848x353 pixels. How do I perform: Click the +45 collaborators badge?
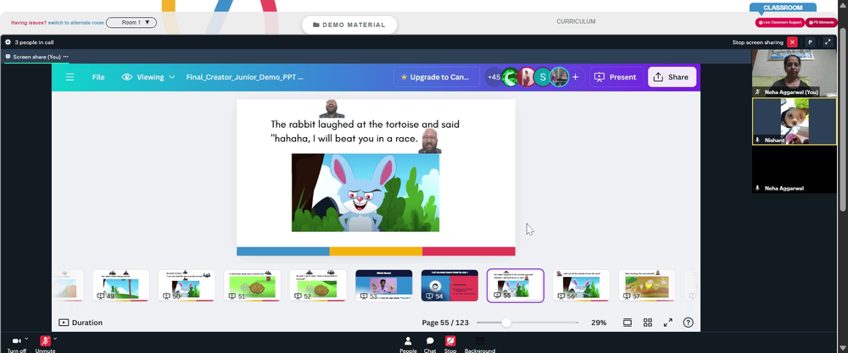coord(494,77)
